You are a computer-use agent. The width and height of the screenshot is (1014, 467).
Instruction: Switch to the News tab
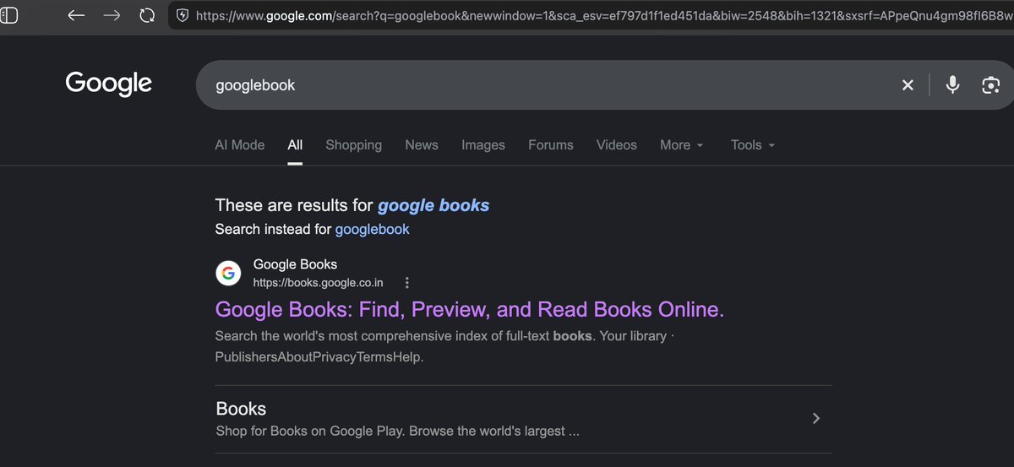click(x=422, y=144)
